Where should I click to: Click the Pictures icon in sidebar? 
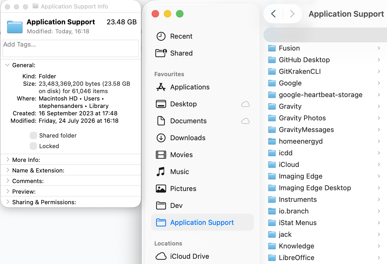point(161,189)
